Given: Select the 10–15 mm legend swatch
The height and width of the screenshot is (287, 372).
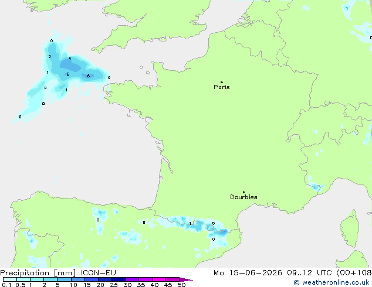Looking at the screenshot, I should (x=78, y=279).
